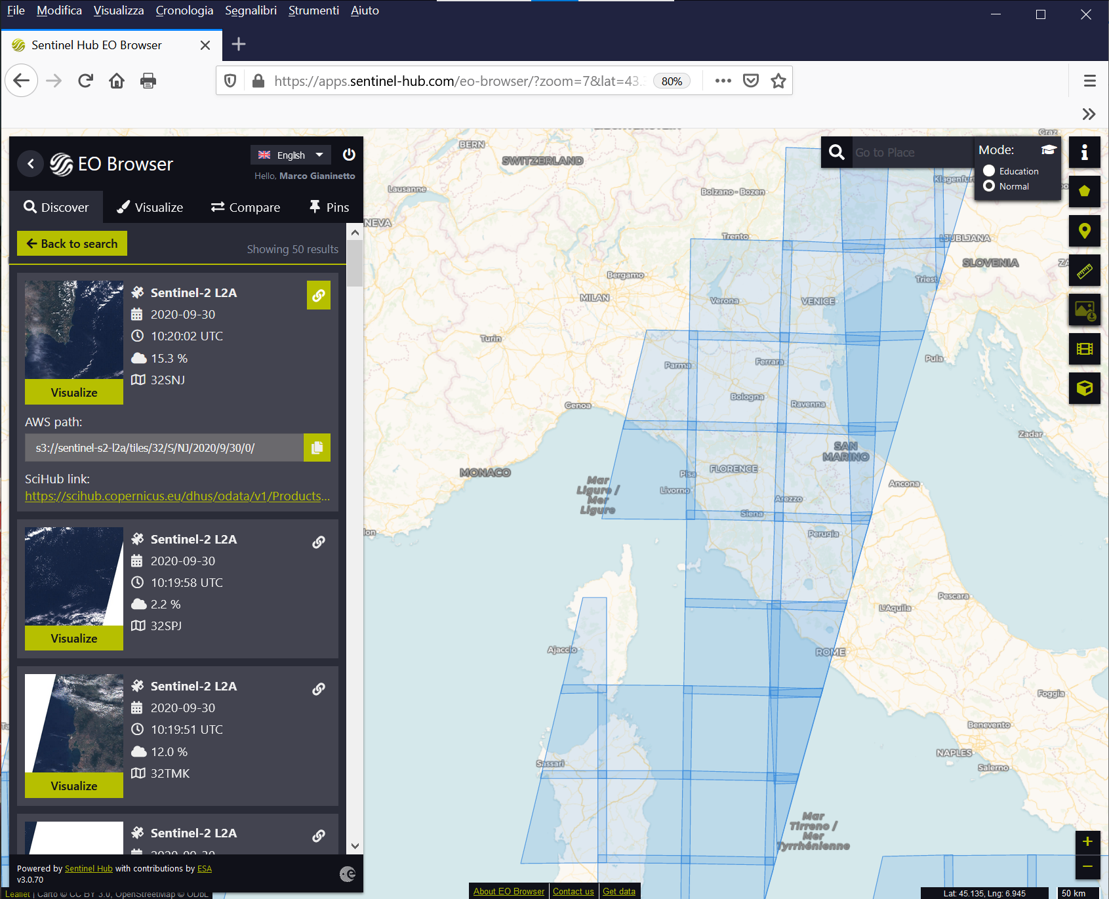Click Back to search button
1109x899 pixels.
click(x=72, y=243)
